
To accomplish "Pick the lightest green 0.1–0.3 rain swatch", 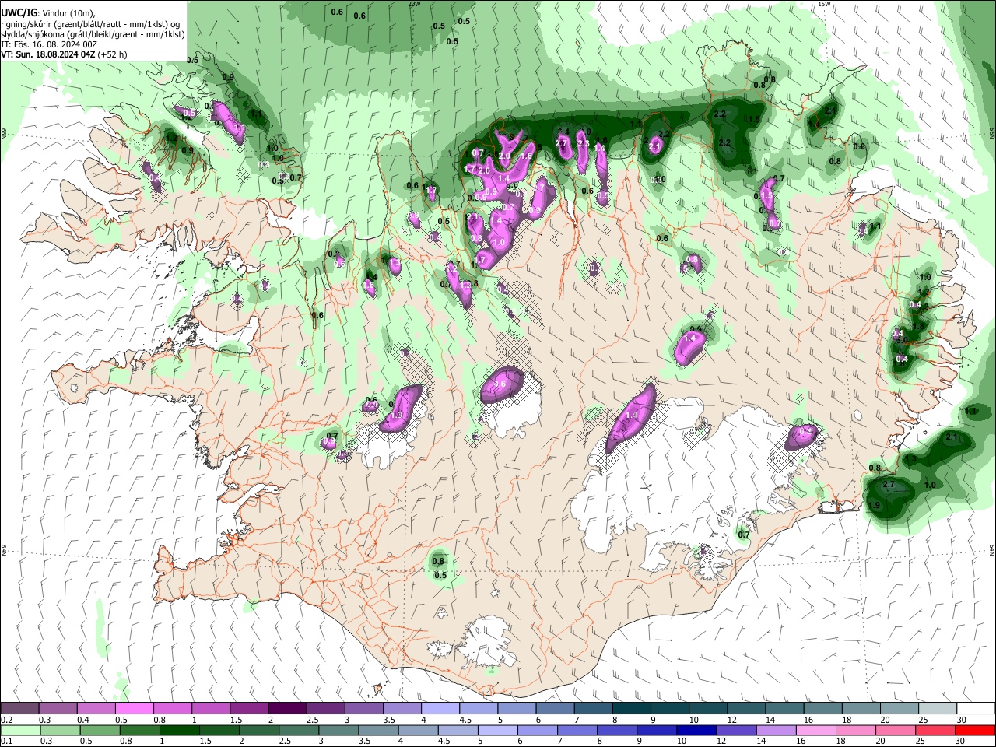I will pos(20,730).
